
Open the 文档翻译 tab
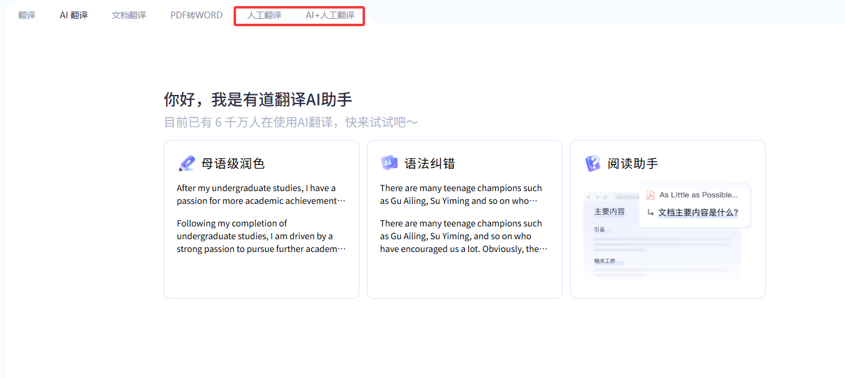[x=129, y=15]
